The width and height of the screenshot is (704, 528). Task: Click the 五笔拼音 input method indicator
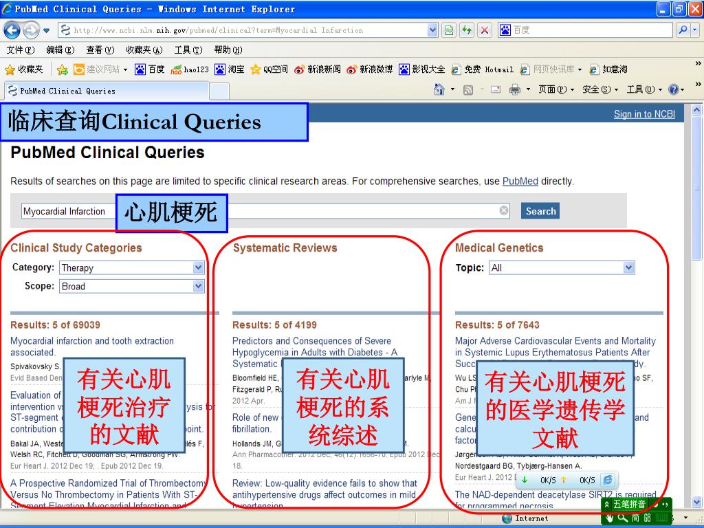click(x=629, y=504)
